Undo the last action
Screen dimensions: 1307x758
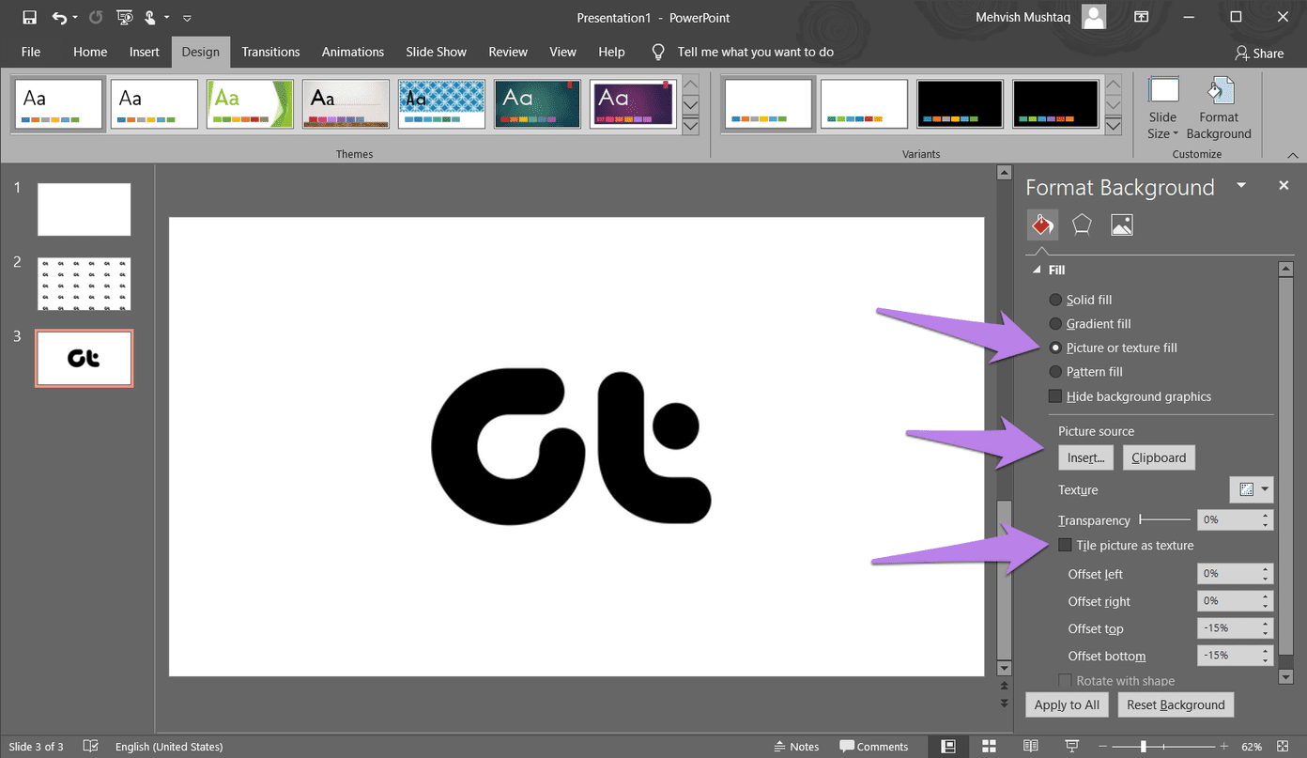[59, 18]
